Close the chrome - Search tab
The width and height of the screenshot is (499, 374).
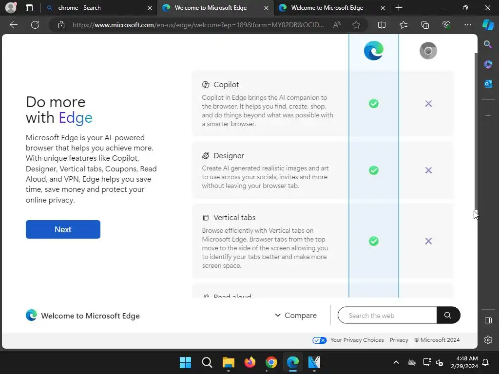pos(150,8)
